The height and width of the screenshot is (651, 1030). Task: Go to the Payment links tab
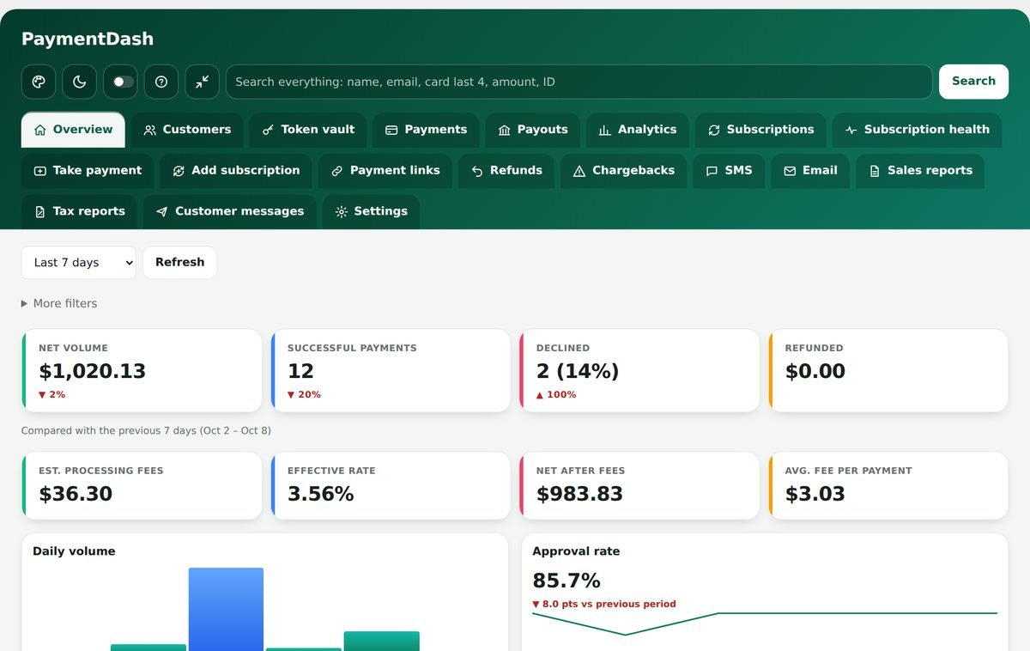point(385,171)
